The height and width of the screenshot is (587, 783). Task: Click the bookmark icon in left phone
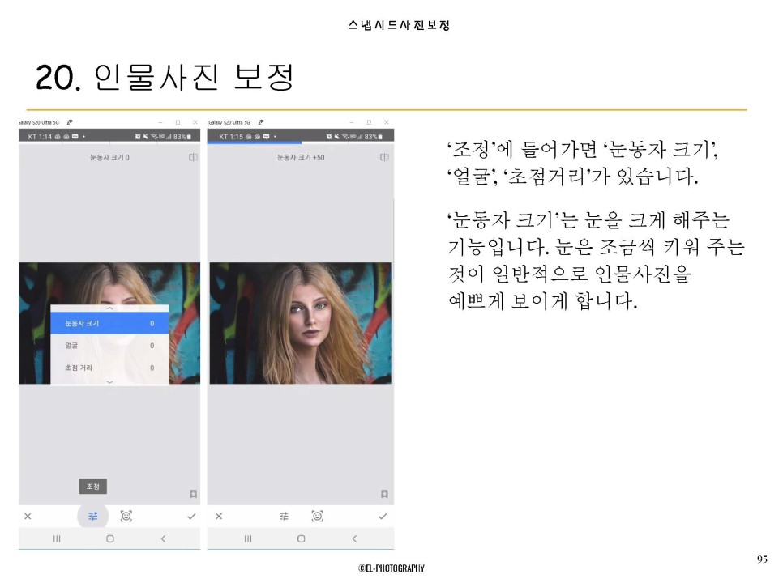(x=193, y=494)
